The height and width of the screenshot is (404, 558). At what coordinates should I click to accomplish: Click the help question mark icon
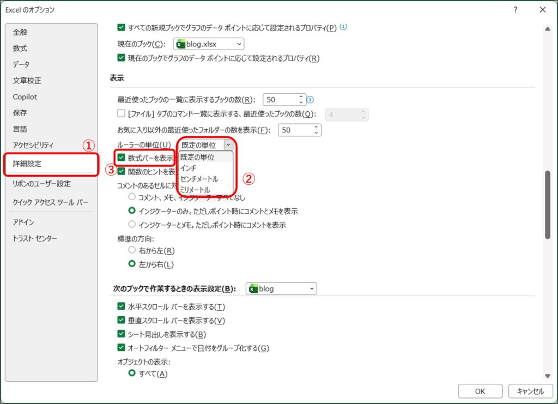click(515, 10)
